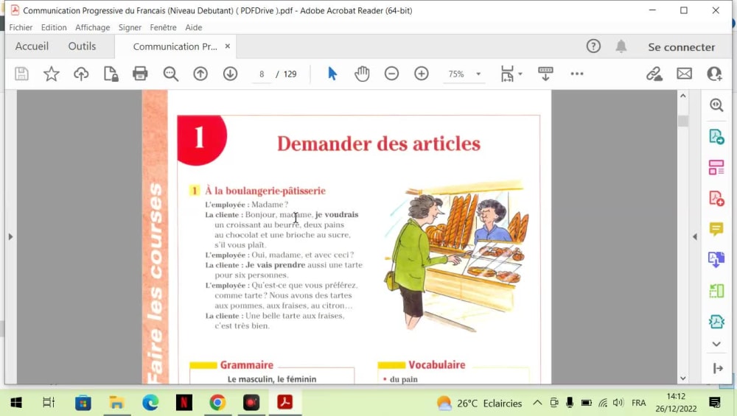Open the Organize pages tool in right pane
The height and width of the screenshot is (416, 737).
[716, 167]
